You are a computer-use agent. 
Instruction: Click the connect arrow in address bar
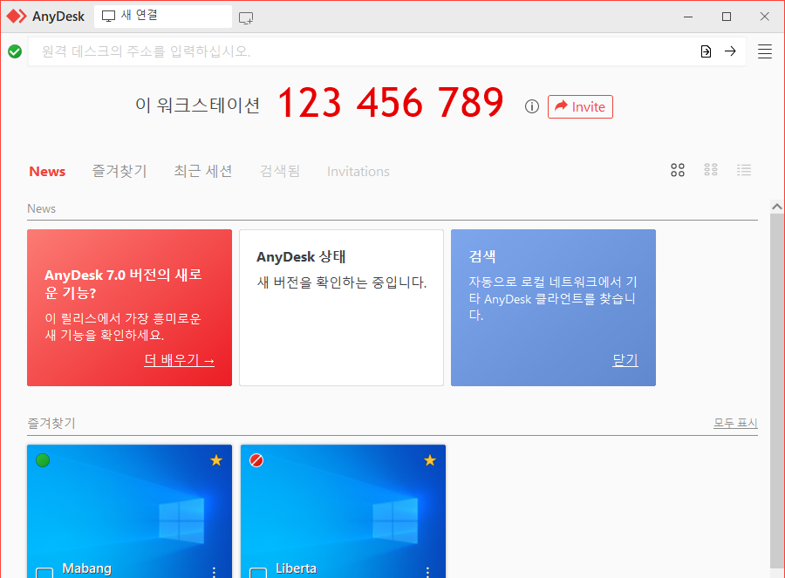point(730,51)
